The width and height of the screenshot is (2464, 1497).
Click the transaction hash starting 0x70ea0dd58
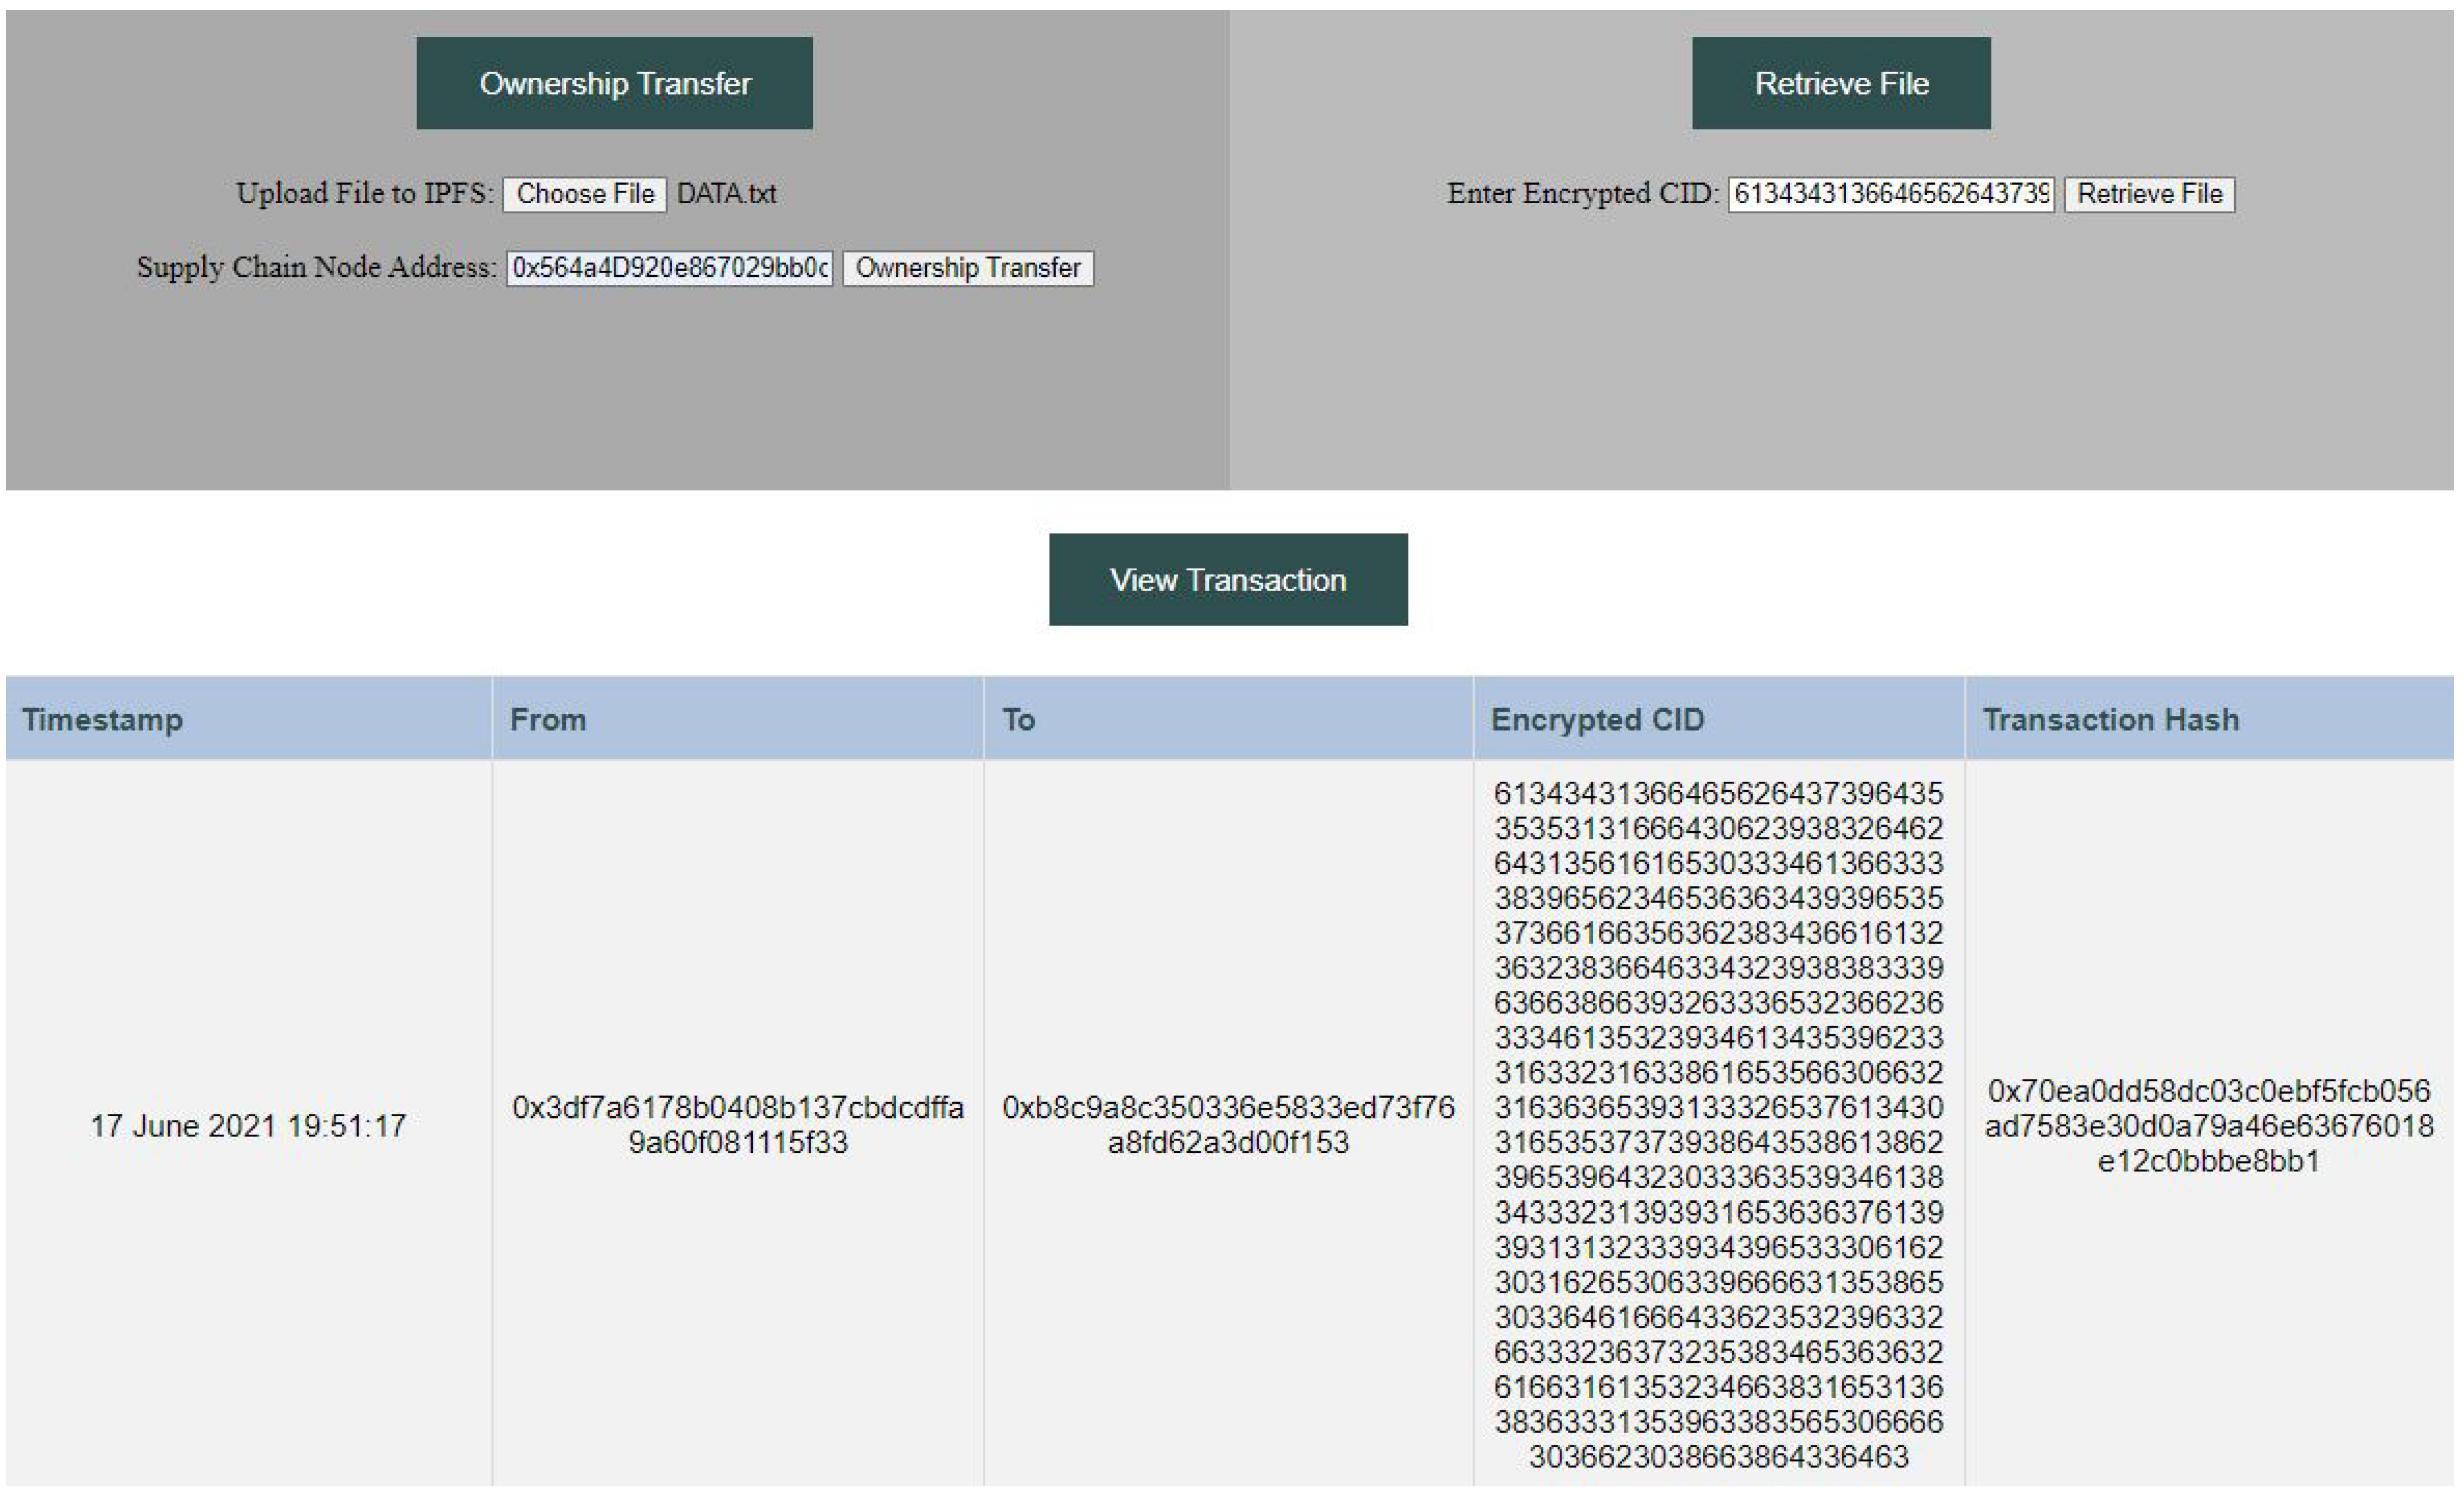pyautogui.click(x=2208, y=1126)
